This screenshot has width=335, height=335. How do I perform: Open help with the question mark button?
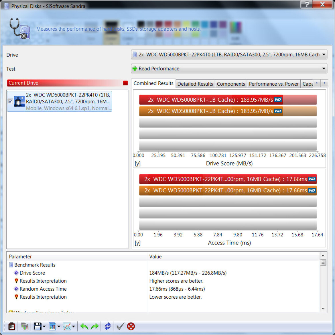(x=307, y=4)
